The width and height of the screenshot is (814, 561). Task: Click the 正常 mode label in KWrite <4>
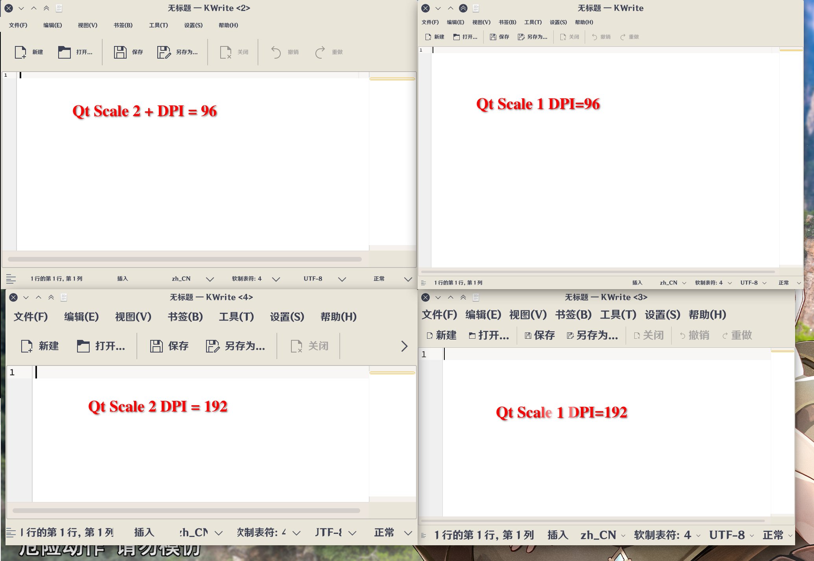(384, 533)
